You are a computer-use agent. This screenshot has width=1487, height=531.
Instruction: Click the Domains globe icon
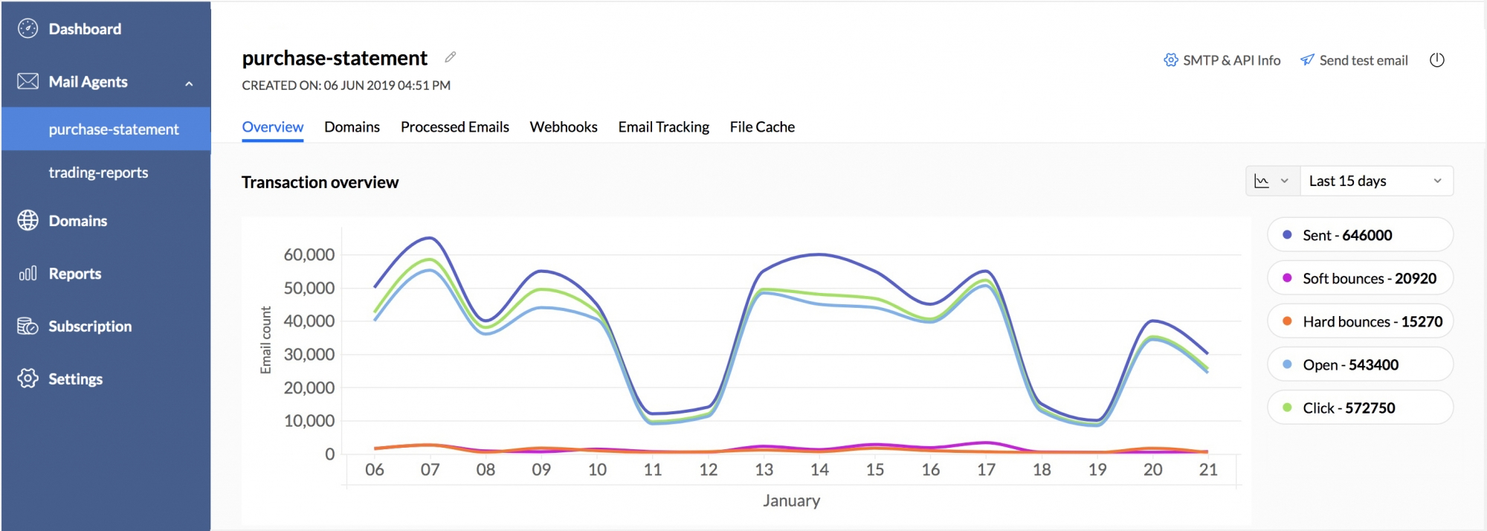[28, 221]
